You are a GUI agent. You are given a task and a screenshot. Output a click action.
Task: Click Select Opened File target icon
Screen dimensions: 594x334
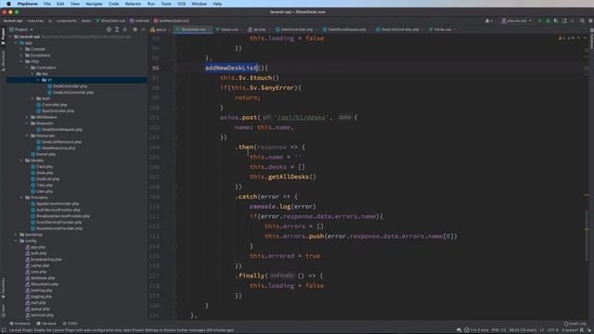tap(109, 29)
